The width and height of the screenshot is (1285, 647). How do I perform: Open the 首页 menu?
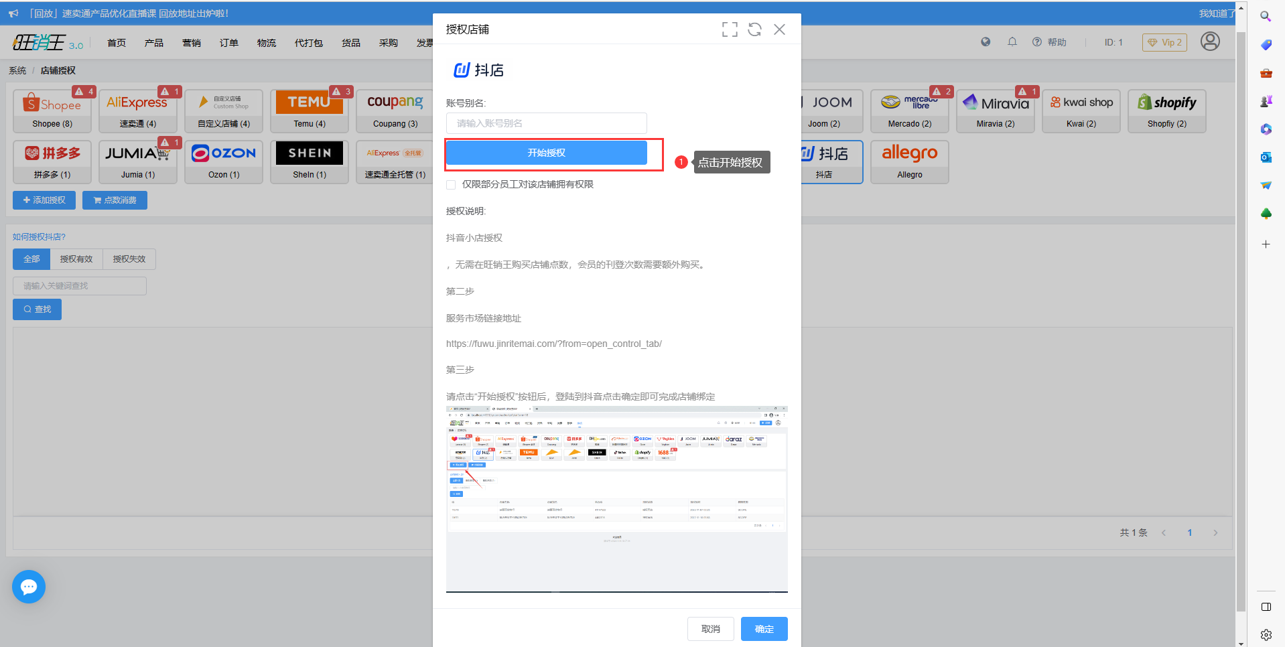pyautogui.click(x=117, y=43)
